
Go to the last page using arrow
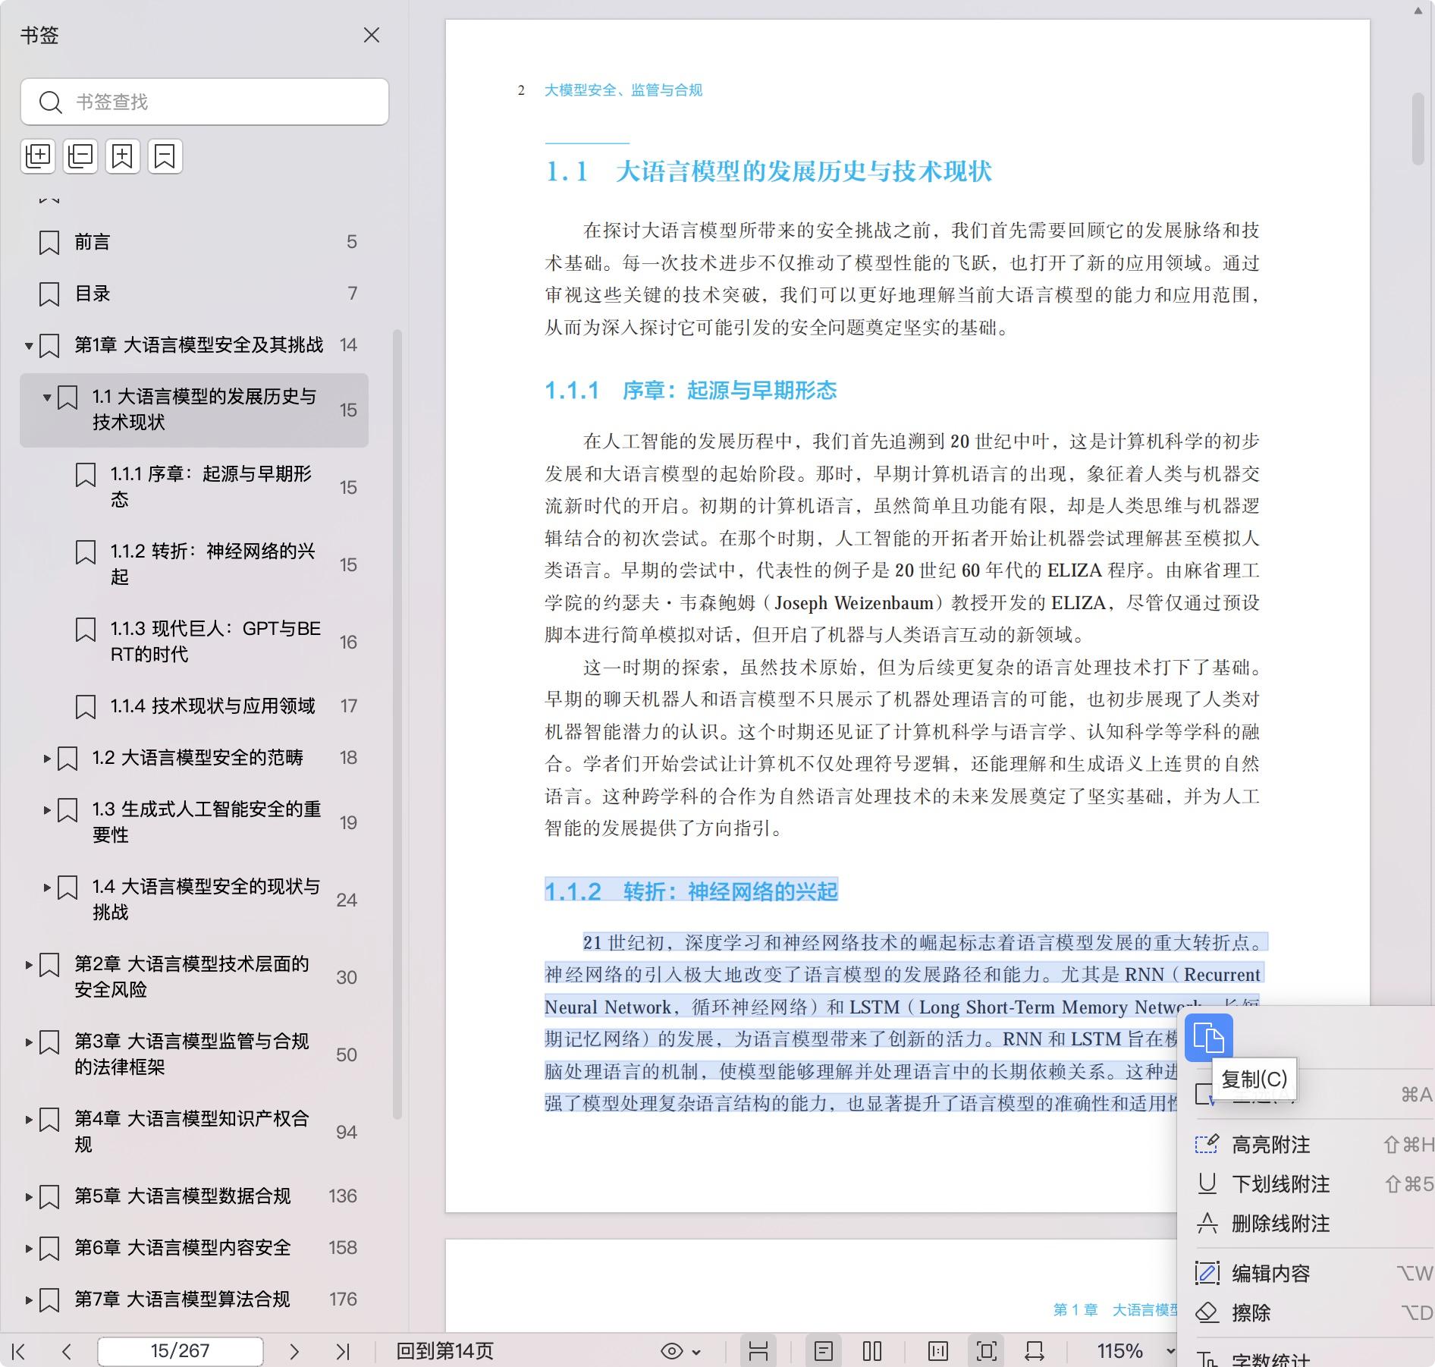coord(343,1351)
